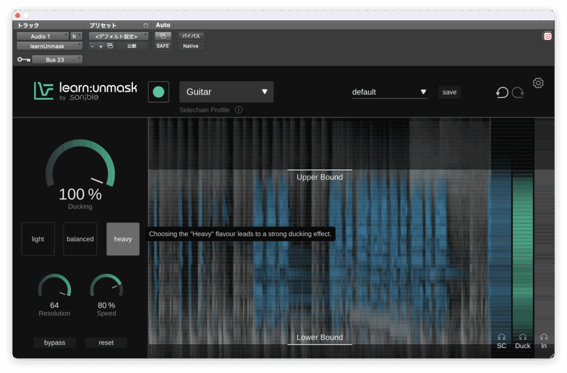Open the insert position h dropdown
The width and height of the screenshot is (567, 373).
(76, 36)
